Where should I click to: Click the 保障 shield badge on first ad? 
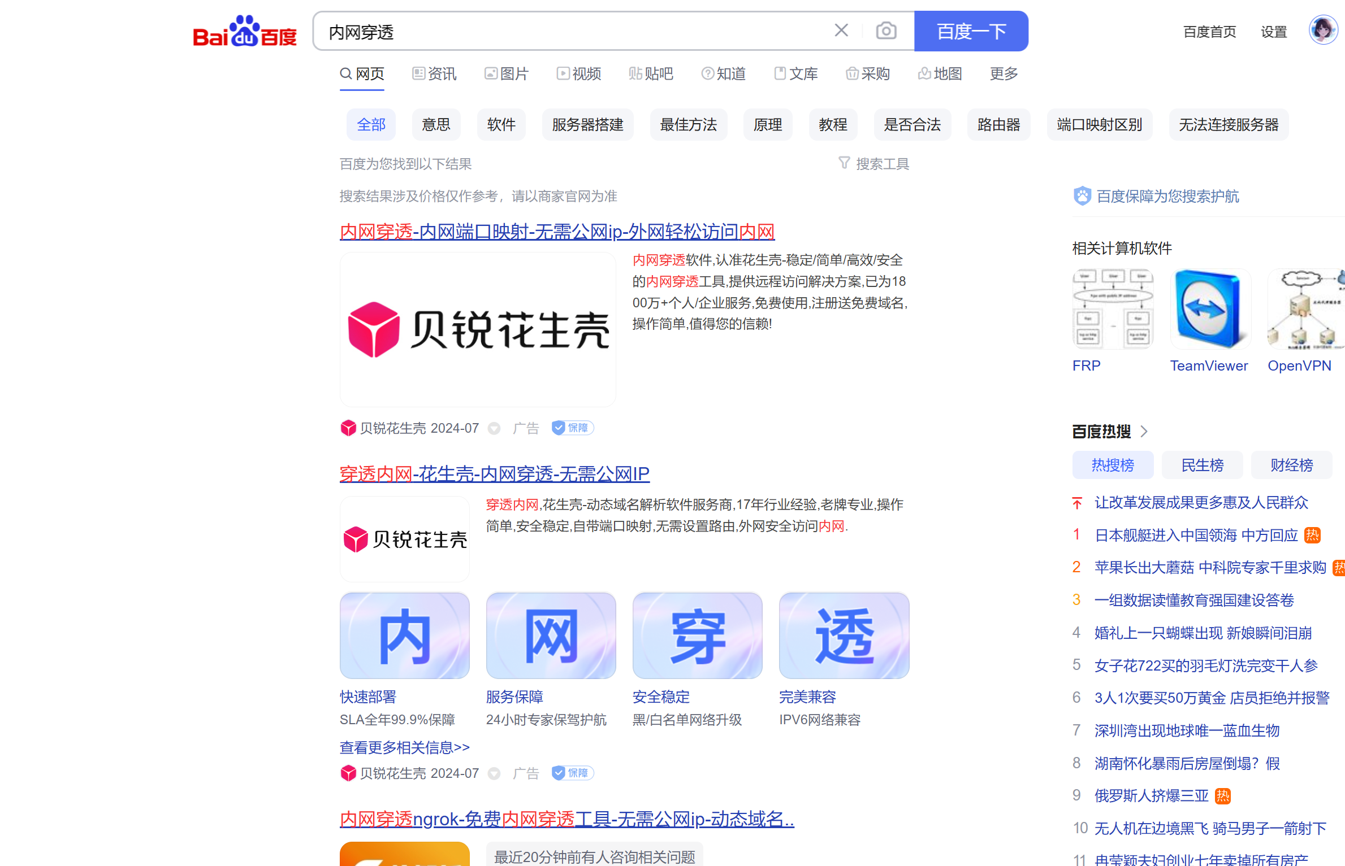[572, 428]
